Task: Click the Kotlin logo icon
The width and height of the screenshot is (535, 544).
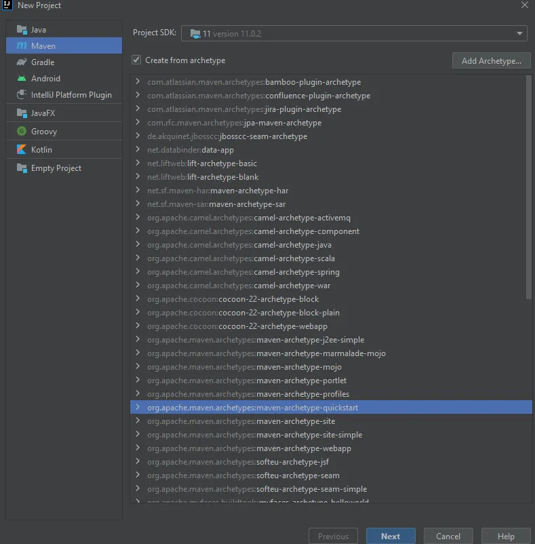Action: click(x=22, y=149)
